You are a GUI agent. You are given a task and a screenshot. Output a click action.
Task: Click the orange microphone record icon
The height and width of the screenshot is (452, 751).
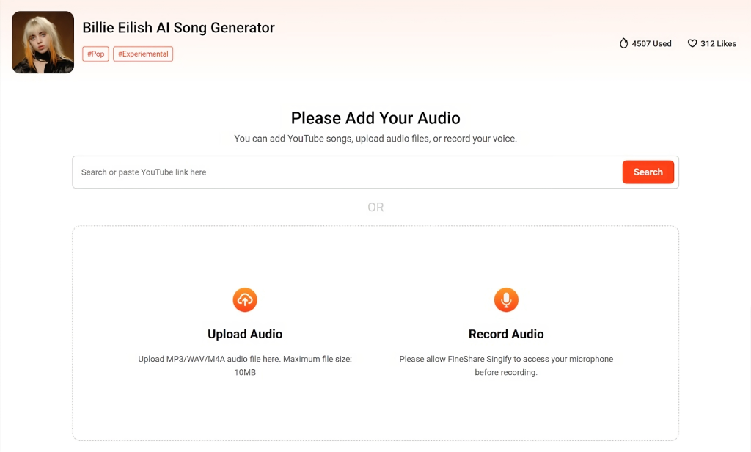506,299
